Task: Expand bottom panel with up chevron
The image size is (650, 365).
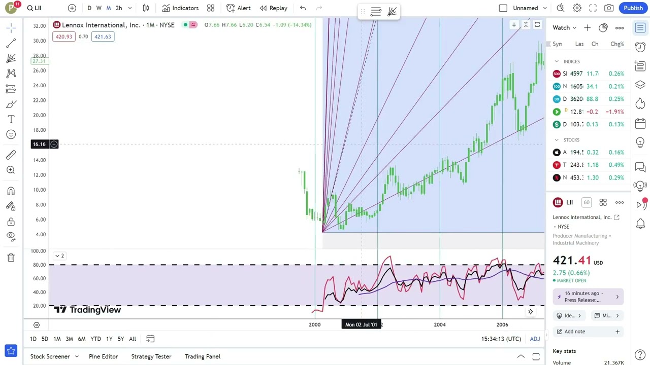Action: click(x=521, y=357)
